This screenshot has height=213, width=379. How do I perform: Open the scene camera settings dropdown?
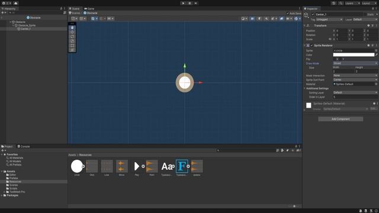click(289, 18)
